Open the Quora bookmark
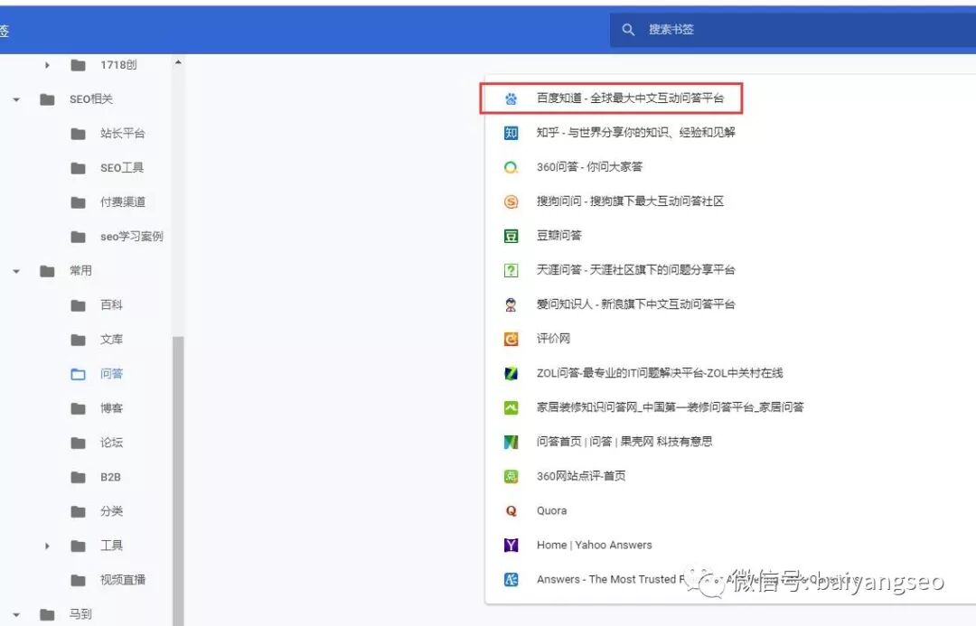The height and width of the screenshot is (626, 976). (551, 510)
